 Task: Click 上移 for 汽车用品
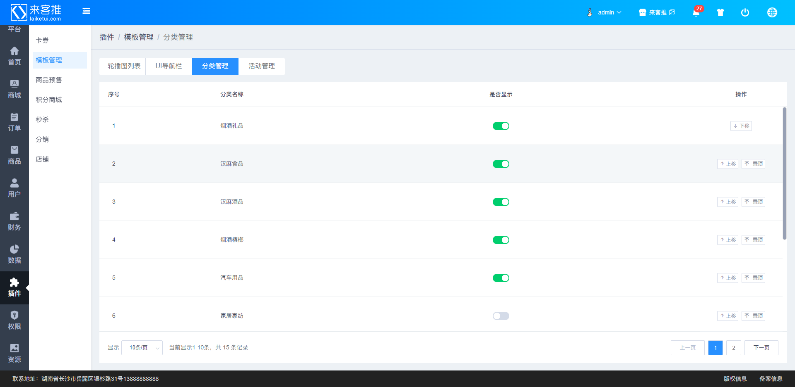[x=728, y=278]
